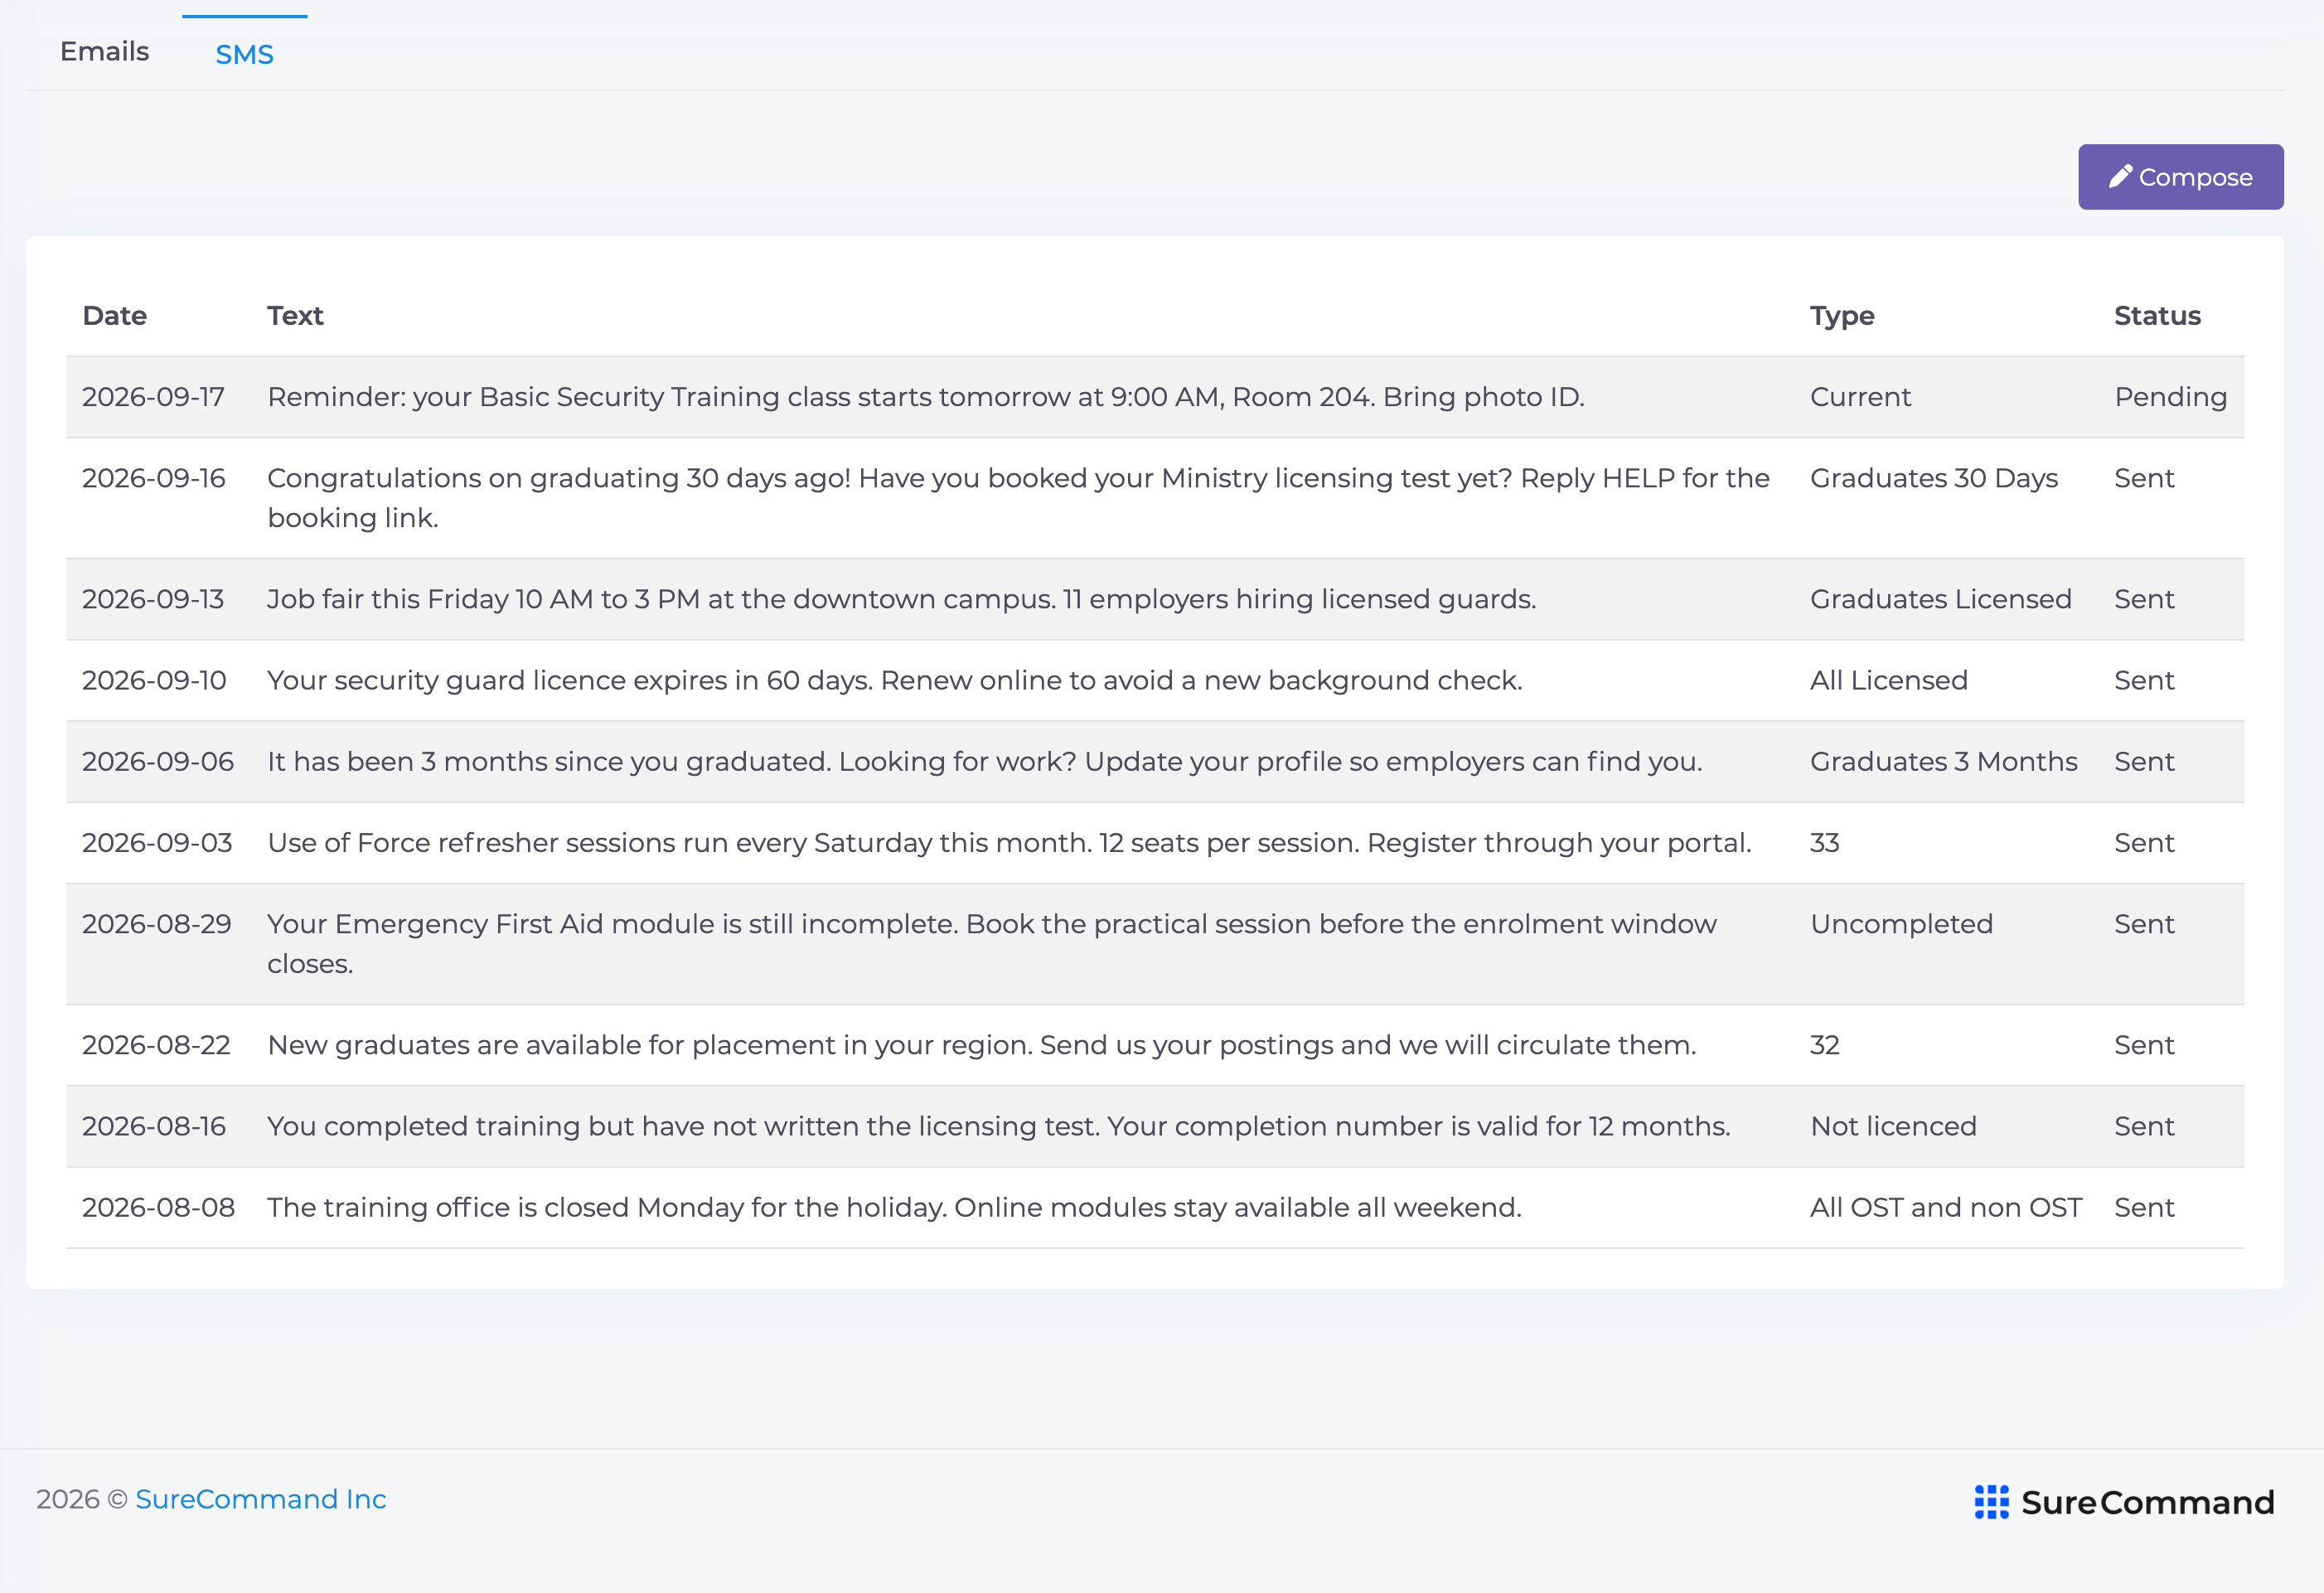Click the Current type cell
This screenshot has height=1593, width=2324.
point(1860,397)
